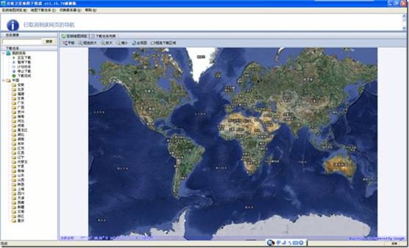This screenshot has width=409, height=248.
Task: Select 停止下载 (stopped) task filter
Action: [24, 71]
